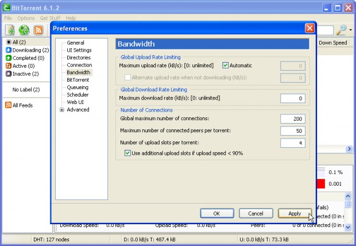Open the Help menu
356x246 pixels.
click(71, 18)
